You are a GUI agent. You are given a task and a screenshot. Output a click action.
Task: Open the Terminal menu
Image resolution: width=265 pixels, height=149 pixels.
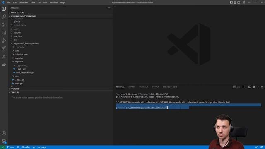[53, 2]
